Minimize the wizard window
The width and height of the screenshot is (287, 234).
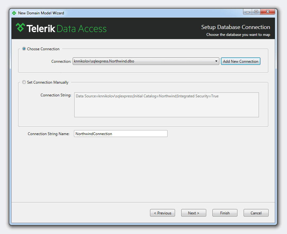click(248, 12)
